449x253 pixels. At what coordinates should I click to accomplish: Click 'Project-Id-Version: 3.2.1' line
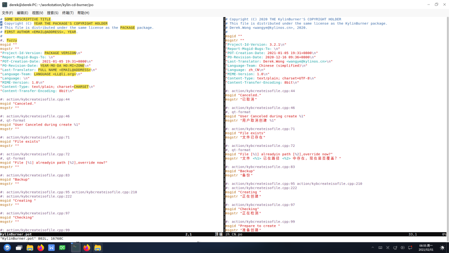256,45
